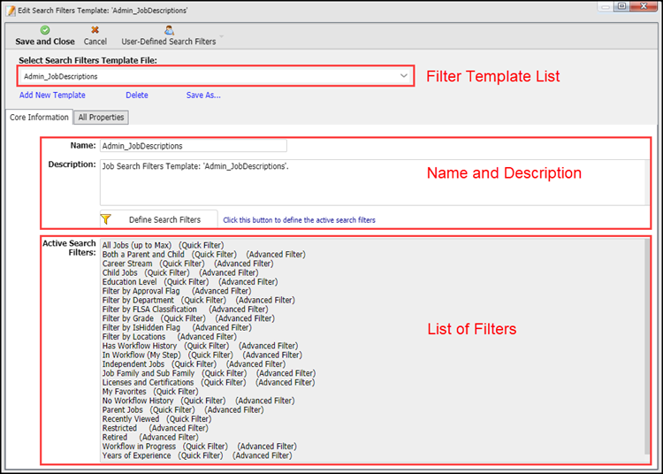Image resolution: width=663 pixels, height=474 pixels.
Task: Minimize the Edit Search Filters window
Action: click(x=605, y=7)
